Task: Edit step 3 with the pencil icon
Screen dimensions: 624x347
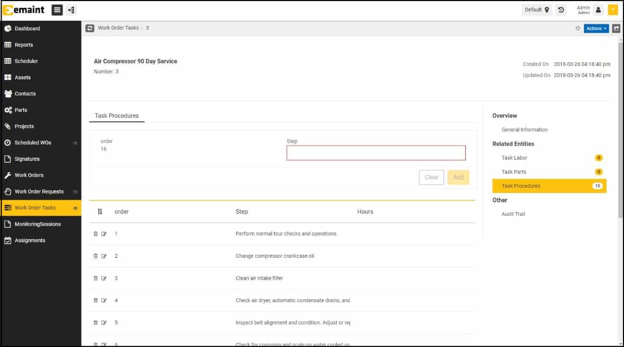Action: 104,278
